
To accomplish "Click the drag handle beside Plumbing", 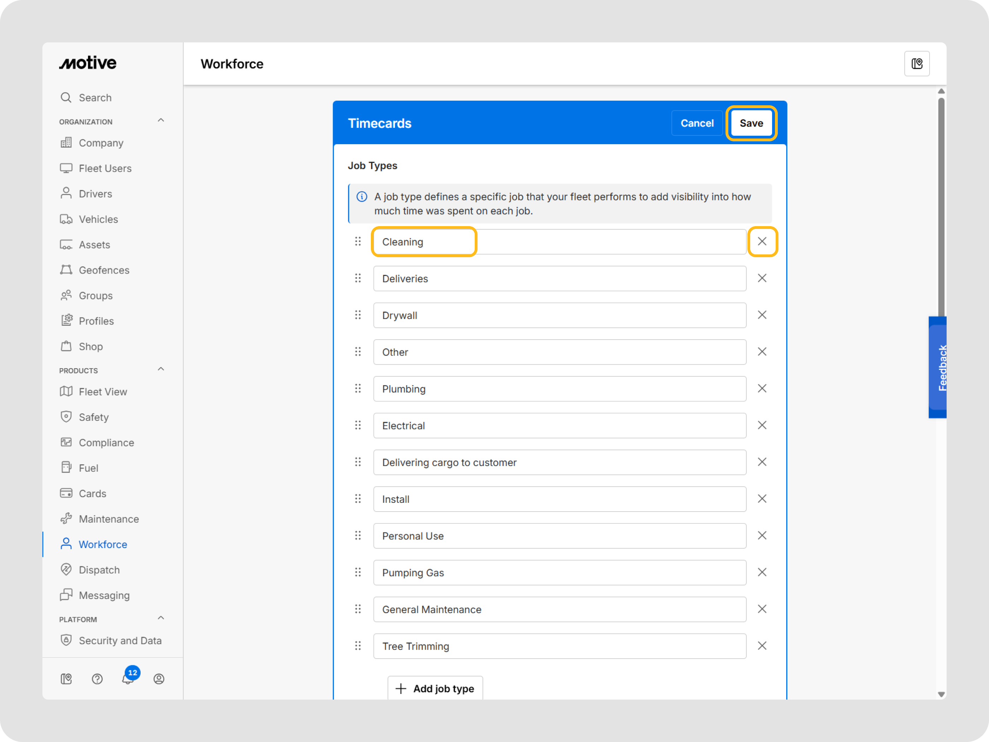I will coord(358,389).
